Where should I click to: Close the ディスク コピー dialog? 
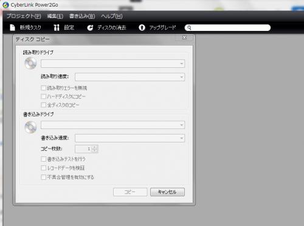[x=184, y=38]
